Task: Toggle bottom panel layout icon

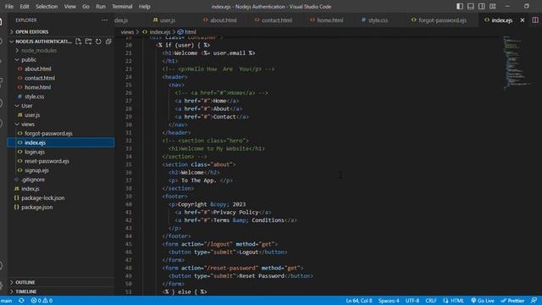Action: point(471,6)
